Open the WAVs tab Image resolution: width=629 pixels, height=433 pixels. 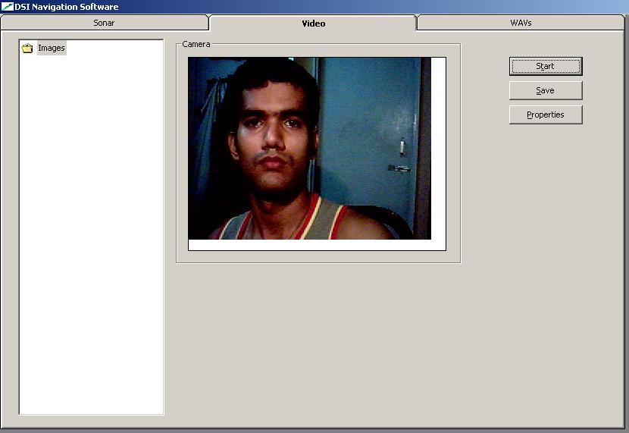point(521,23)
